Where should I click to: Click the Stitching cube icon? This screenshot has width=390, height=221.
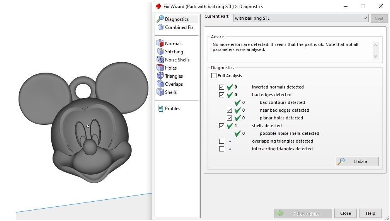(160, 51)
